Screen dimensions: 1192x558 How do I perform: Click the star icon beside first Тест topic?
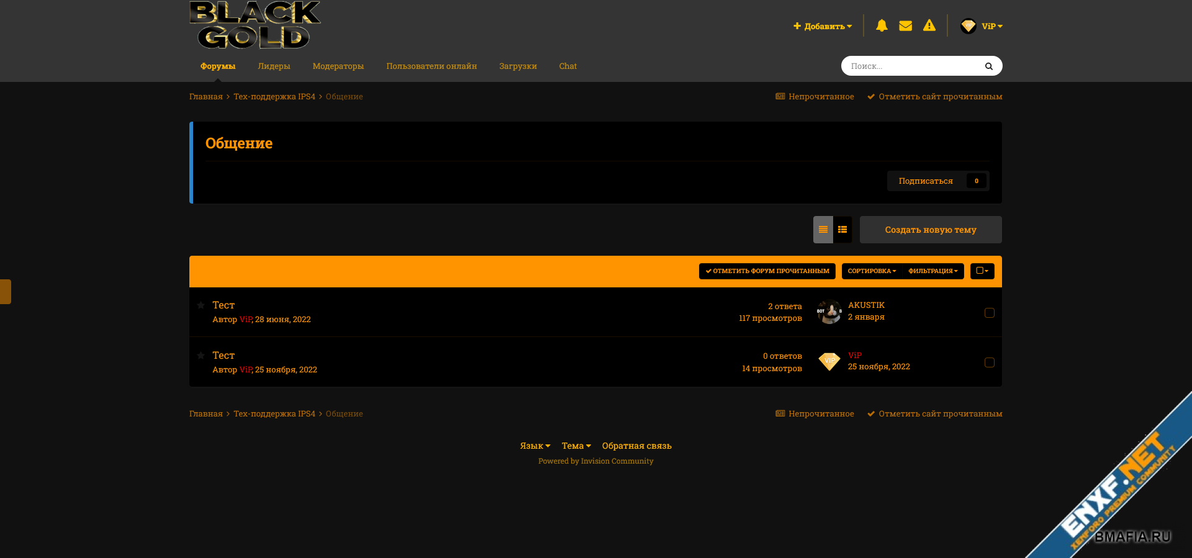(x=201, y=305)
